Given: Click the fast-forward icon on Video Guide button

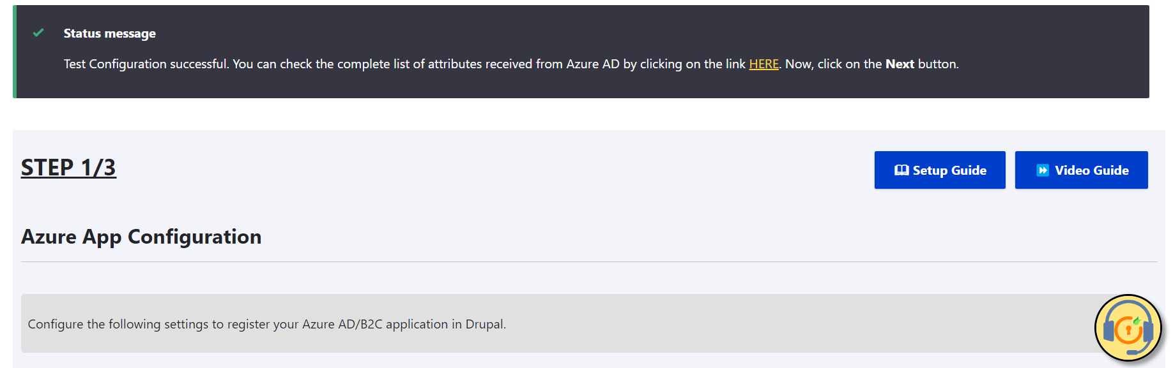Looking at the screenshot, I should (1043, 170).
